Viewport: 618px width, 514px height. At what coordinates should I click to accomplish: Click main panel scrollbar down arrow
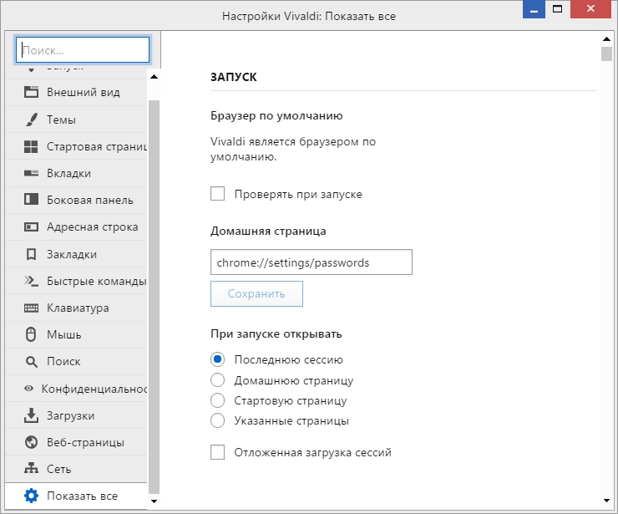pyautogui.click(x=606, y=500)
